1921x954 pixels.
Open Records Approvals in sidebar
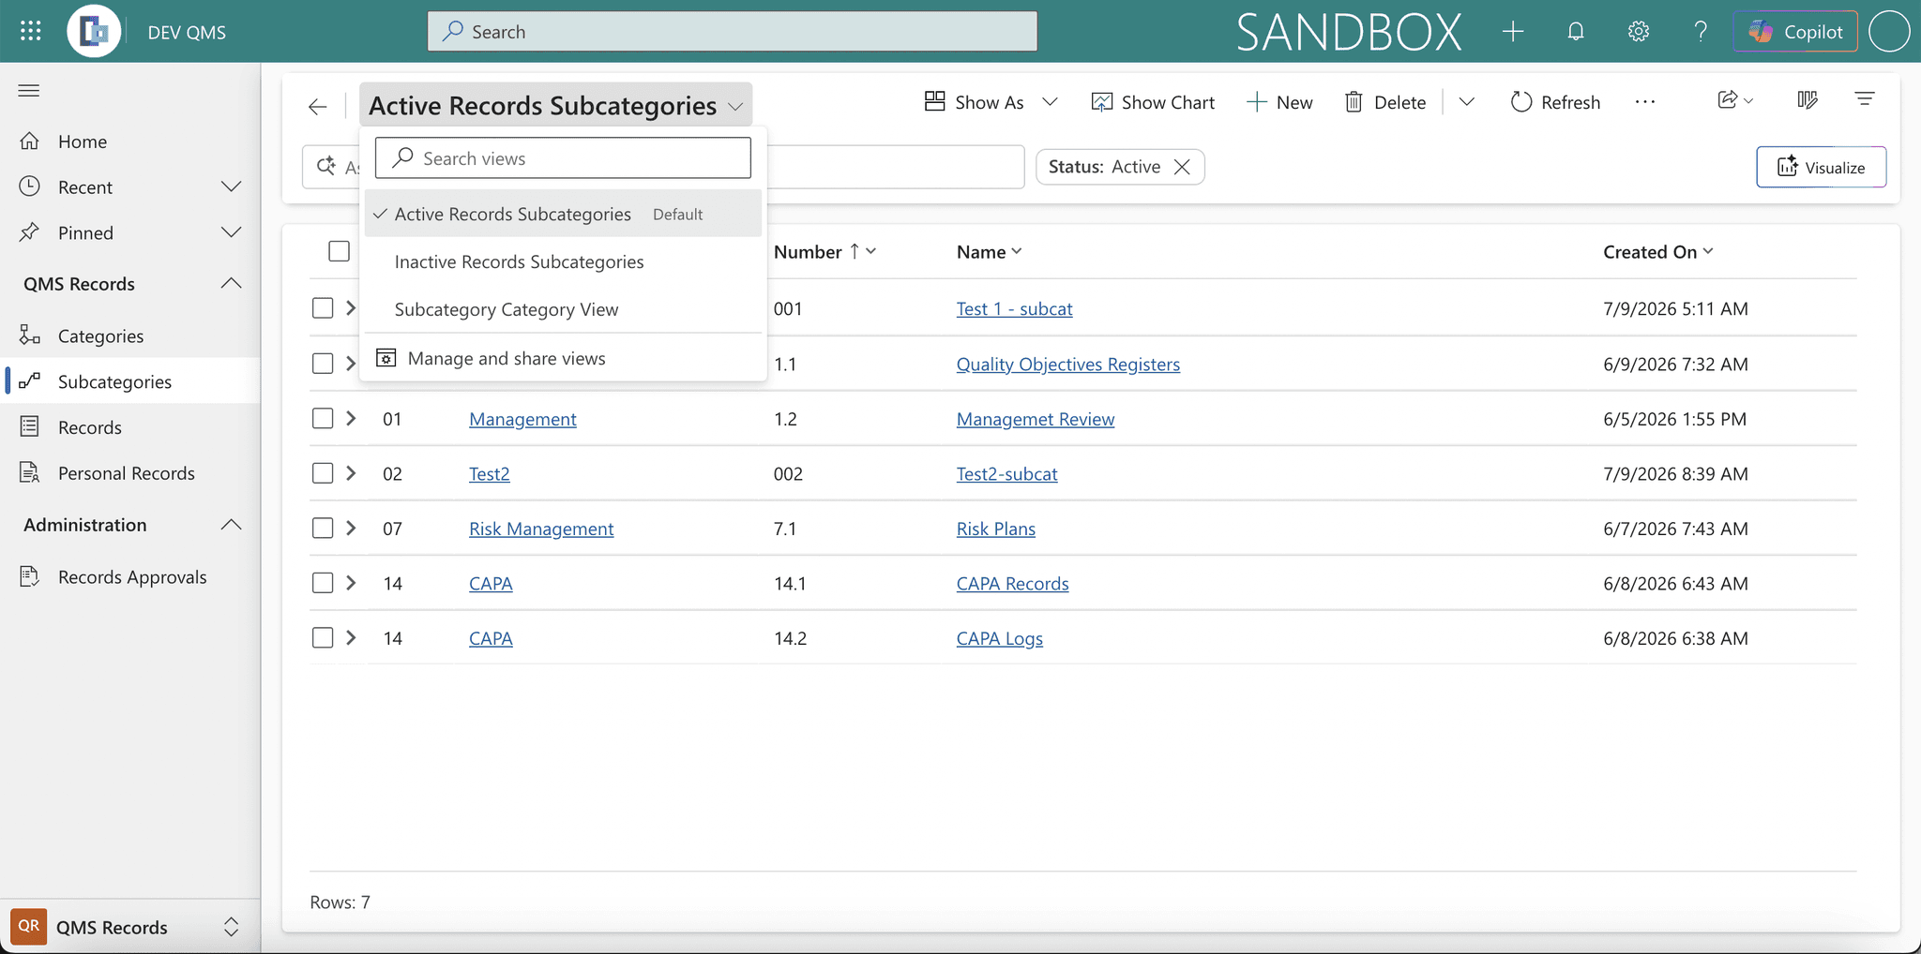130,577
